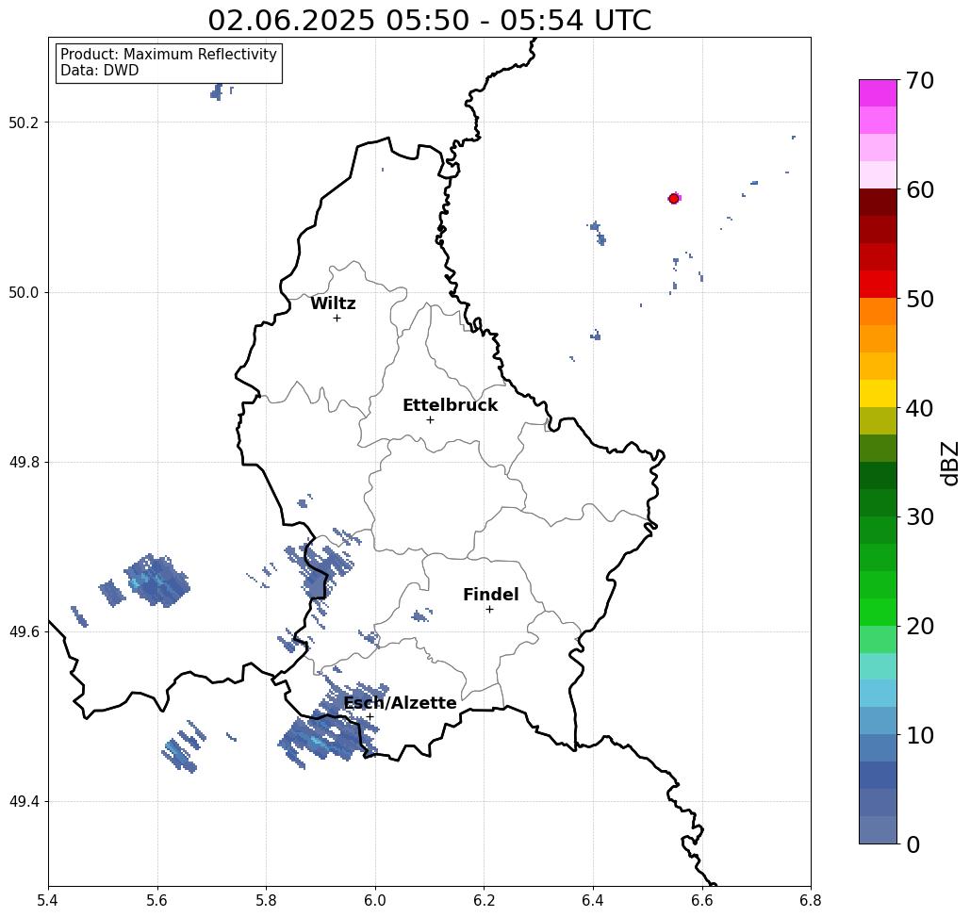This screenshot has width=970, height=917.
Task: Click the latitude tick label 49.6
Action: point(23,632)
